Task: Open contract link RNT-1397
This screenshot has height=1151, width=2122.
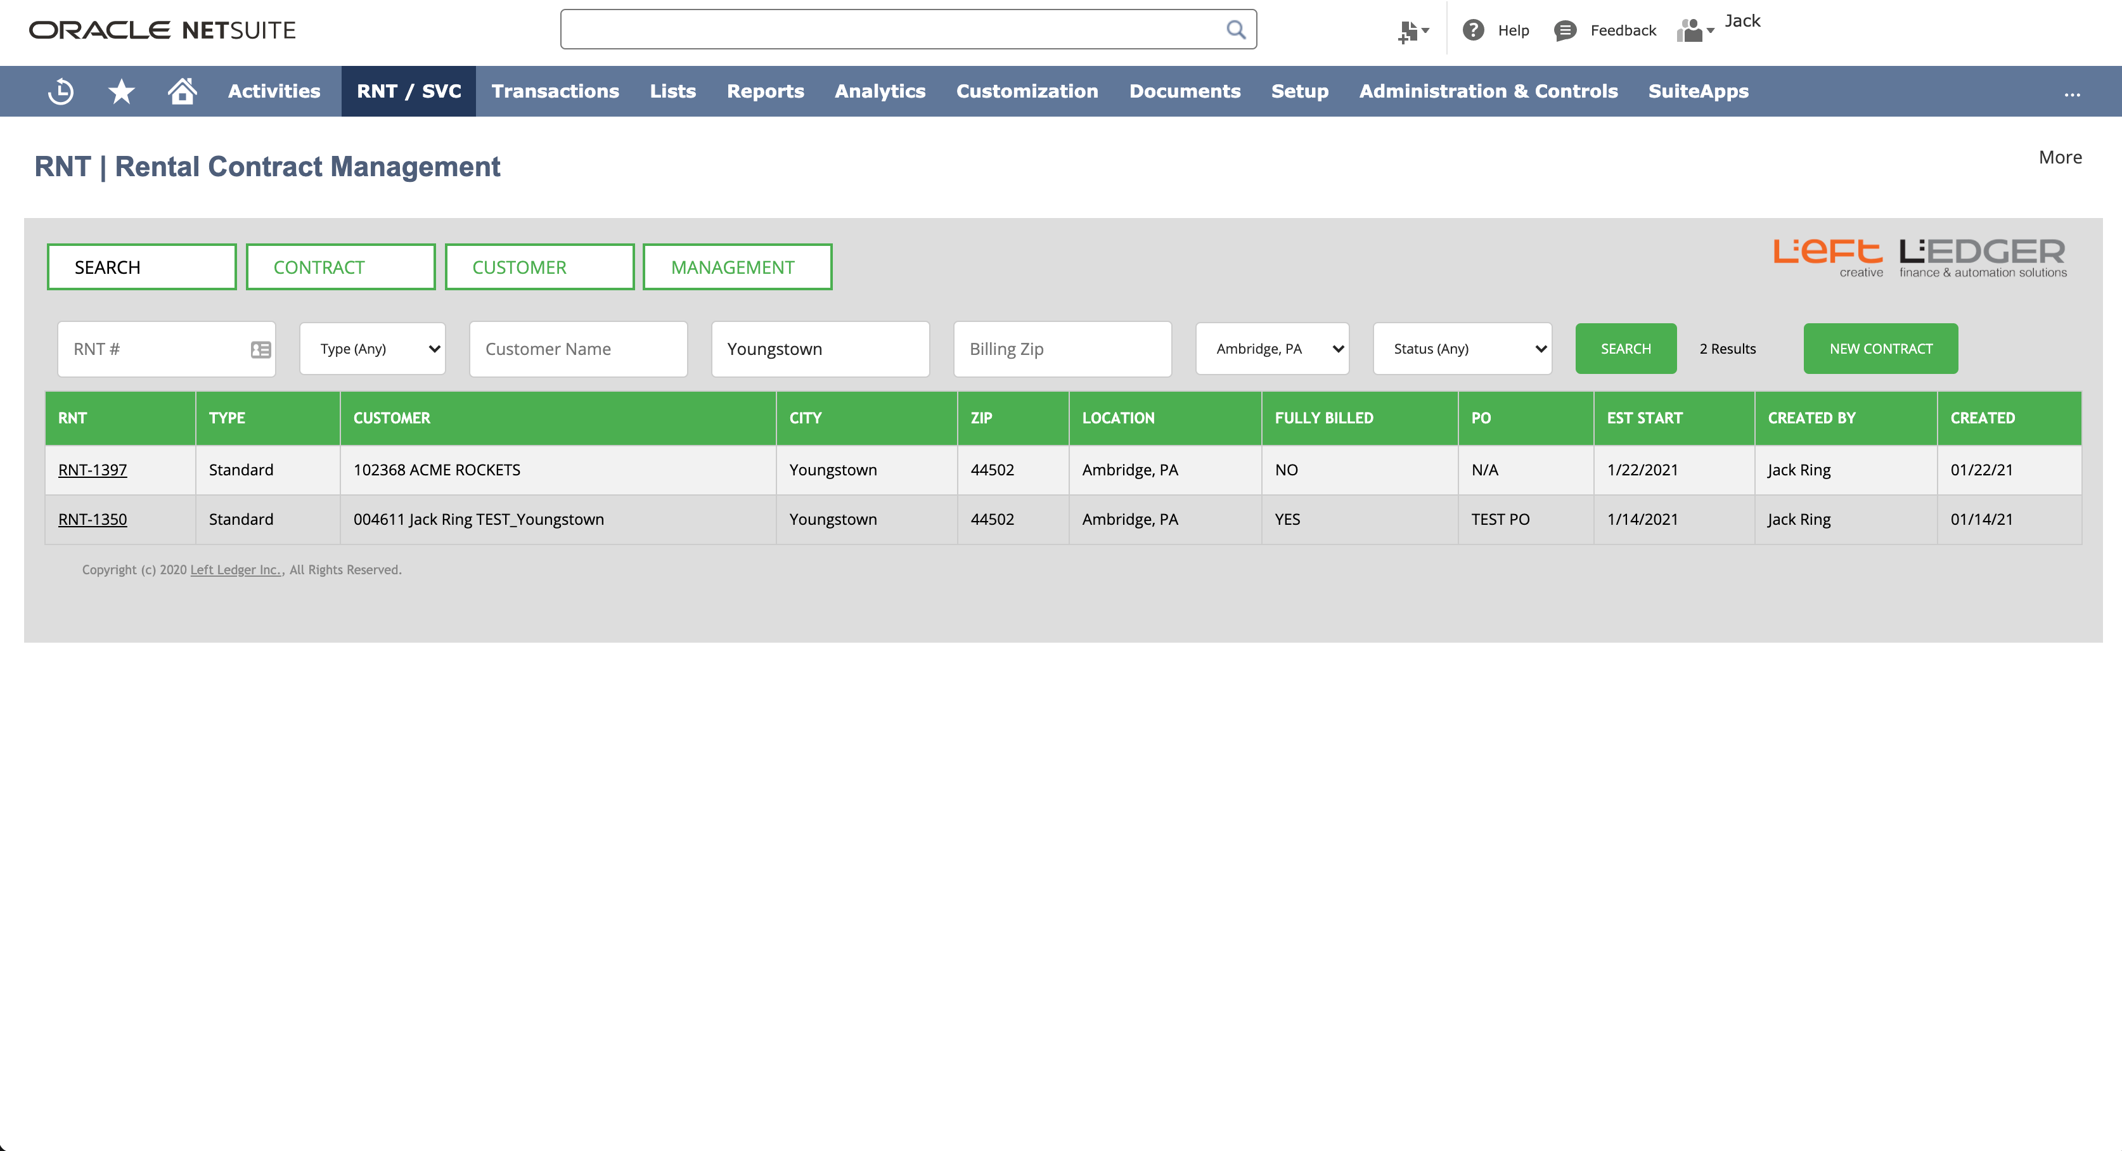Action: [93, 470]
